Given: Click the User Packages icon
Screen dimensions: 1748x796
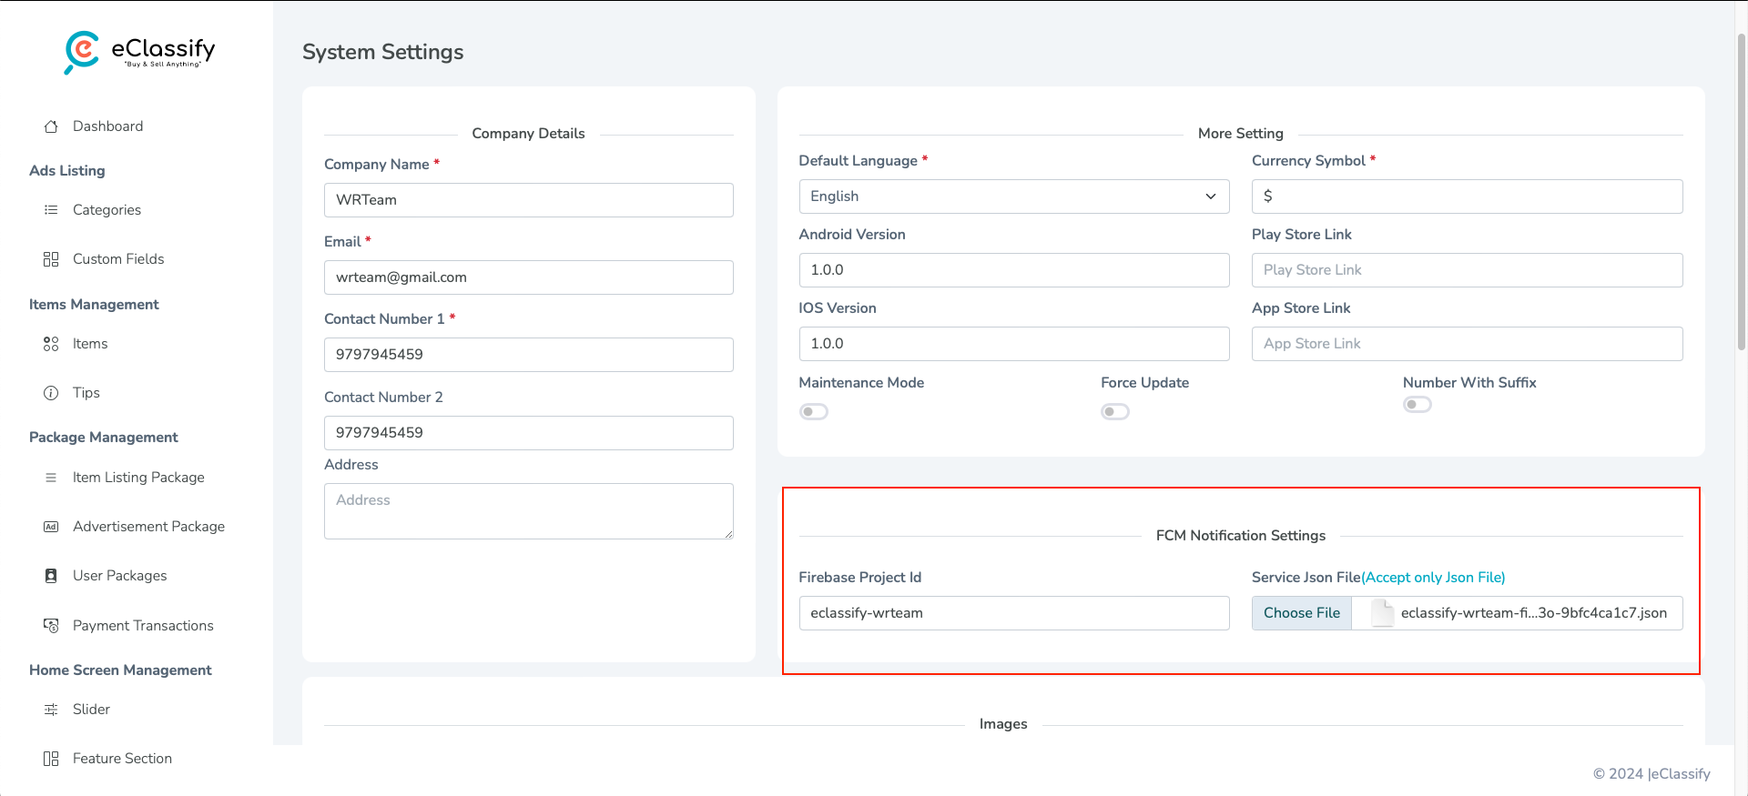Looking at the screenshot, I should tap(51, 576).
